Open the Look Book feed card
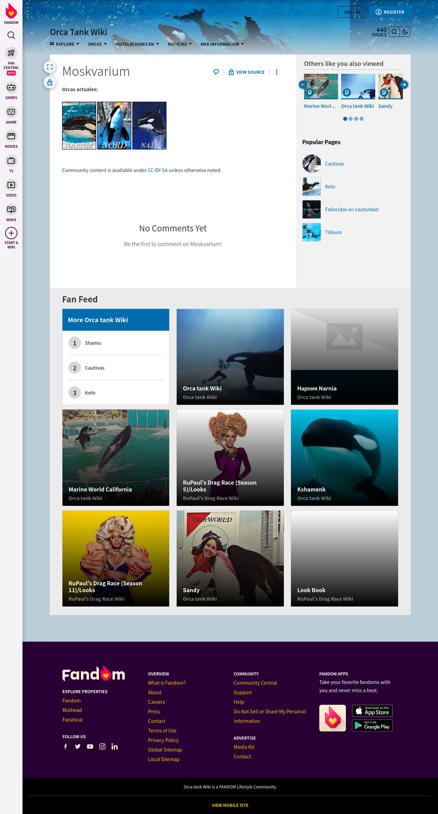 (x=345, y=558)
